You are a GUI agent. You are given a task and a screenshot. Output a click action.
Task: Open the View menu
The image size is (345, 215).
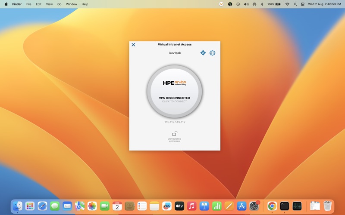[x=49, y=4]
